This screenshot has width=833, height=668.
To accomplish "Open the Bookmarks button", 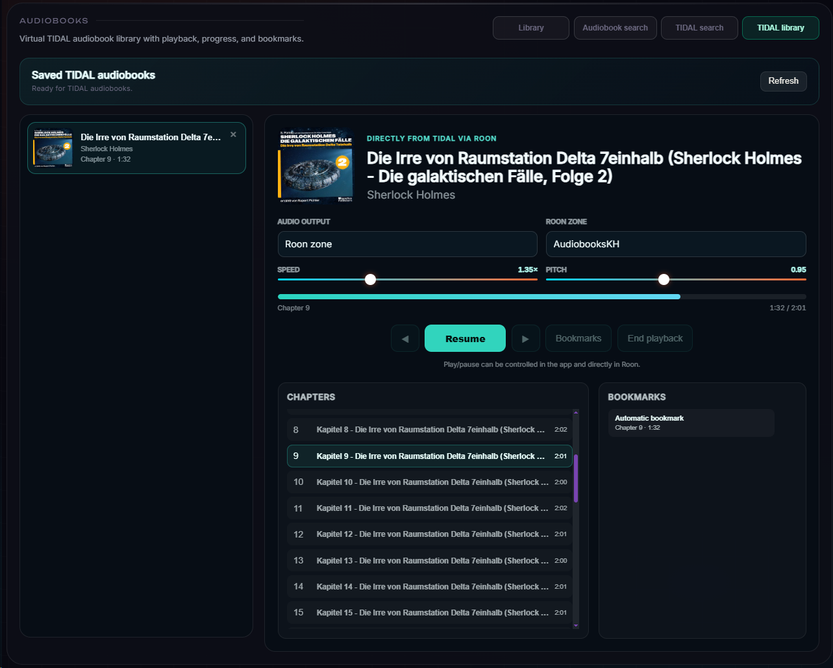I will click(x=578, y=338).
